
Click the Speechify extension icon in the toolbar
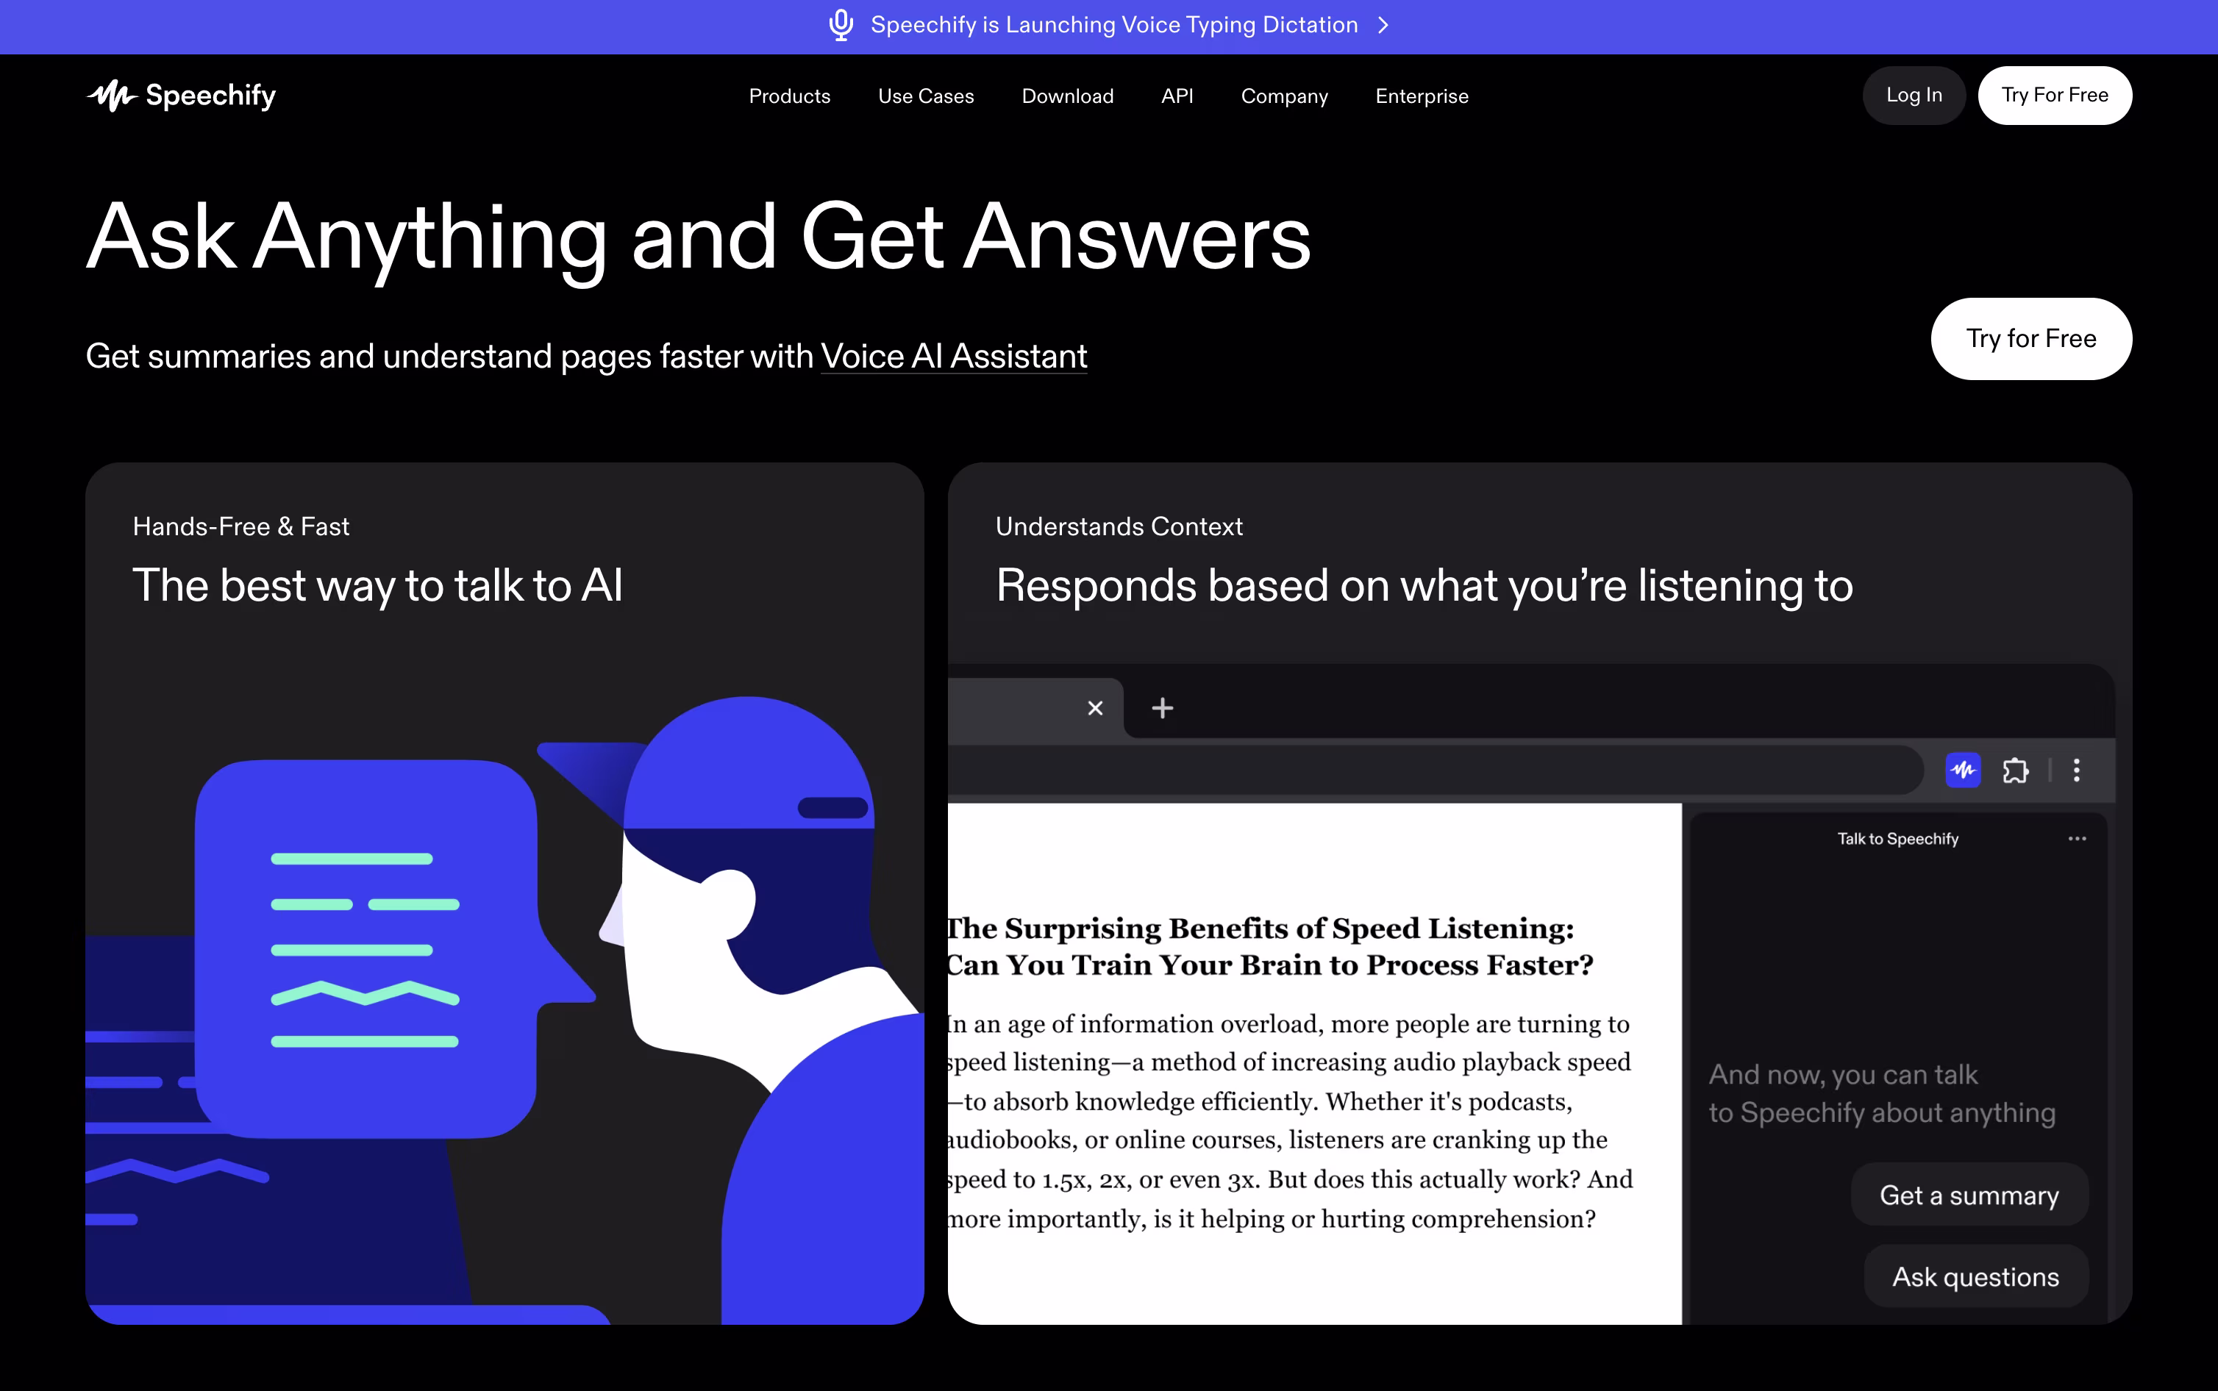tap(1963, 770)
